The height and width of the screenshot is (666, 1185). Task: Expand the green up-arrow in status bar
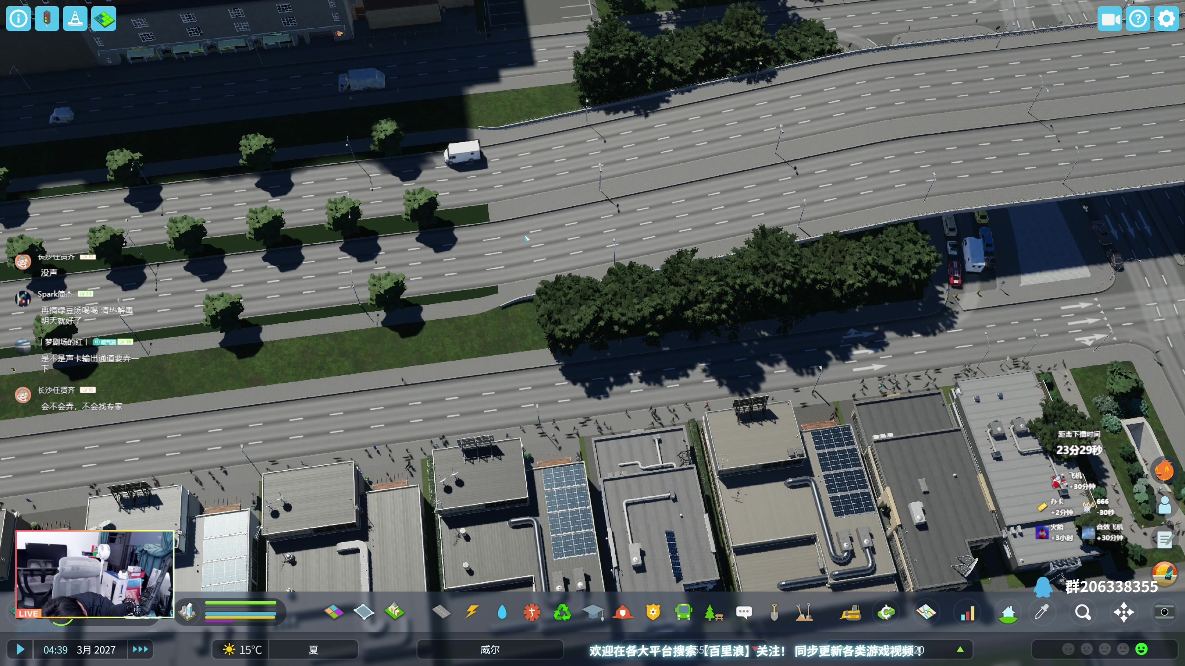(960, 649)
